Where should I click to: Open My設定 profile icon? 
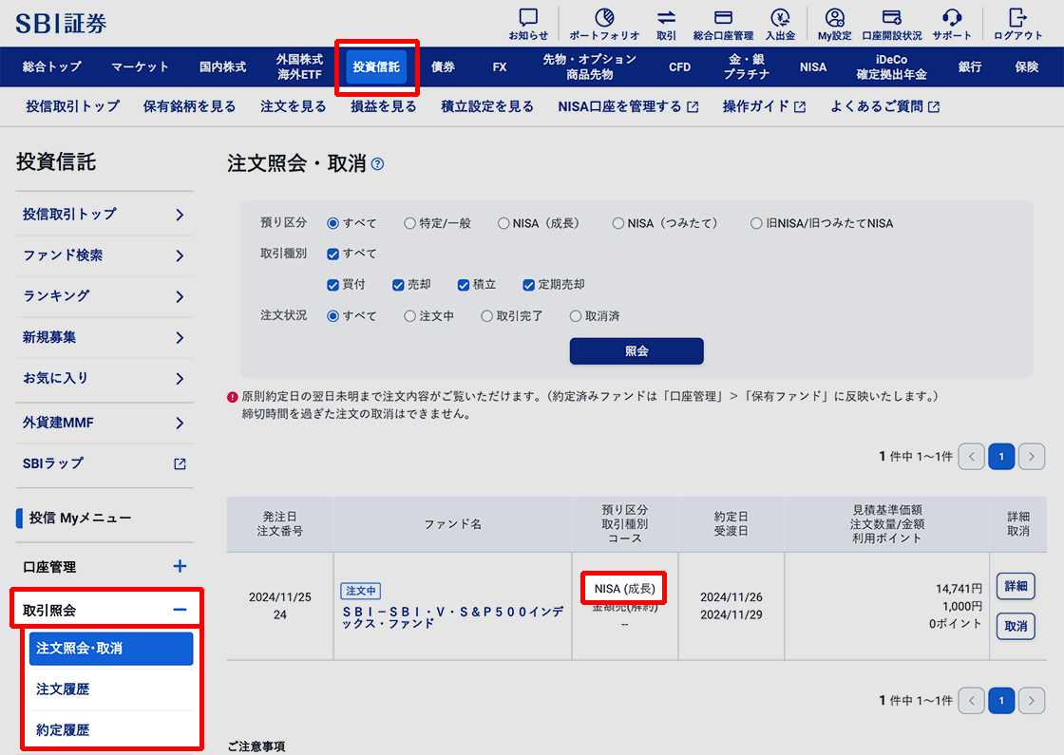[835, 18]
